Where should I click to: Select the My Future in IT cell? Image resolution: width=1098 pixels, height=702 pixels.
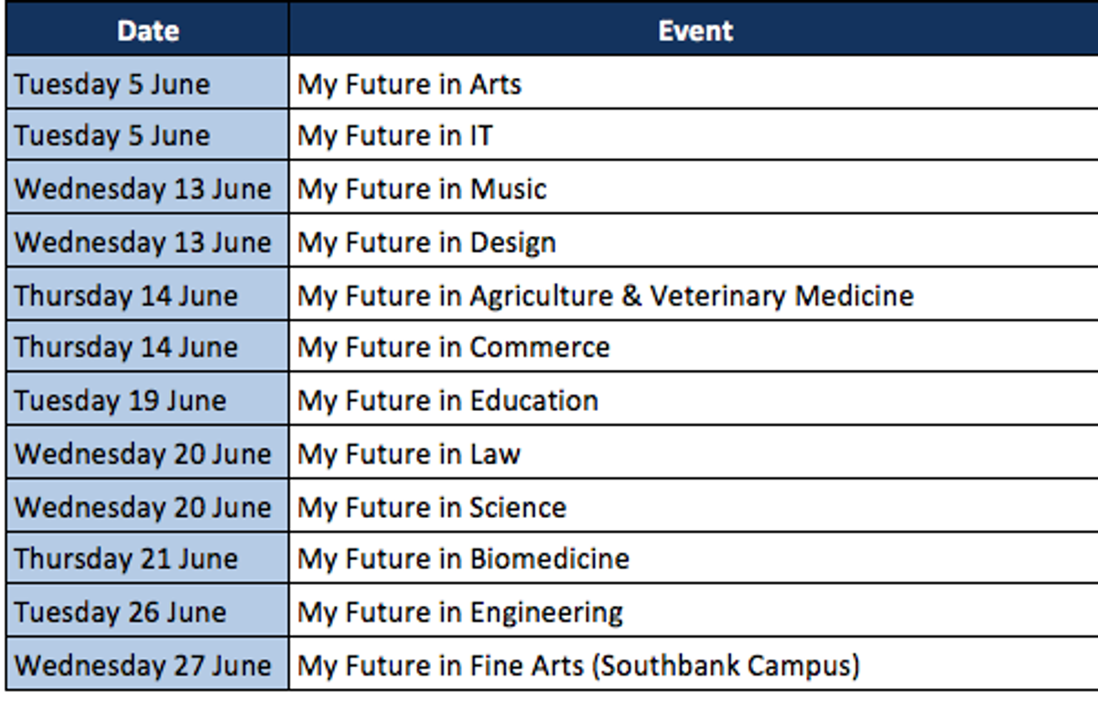[x=694, y=135]
